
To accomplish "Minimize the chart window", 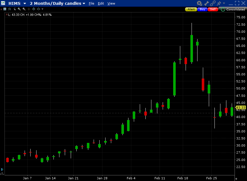I will [231, 4].
